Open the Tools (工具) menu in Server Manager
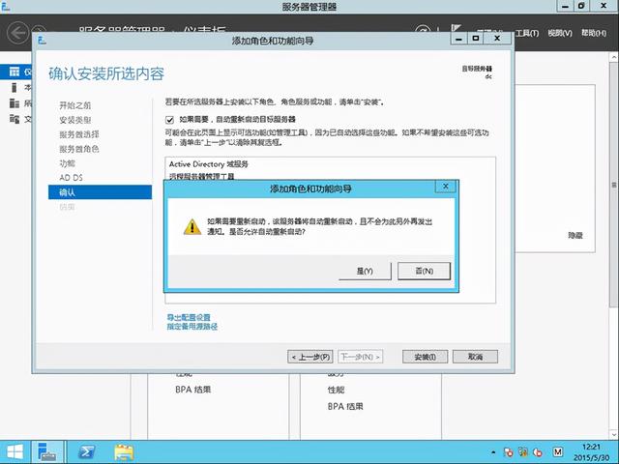 click(x=527, y=33)
